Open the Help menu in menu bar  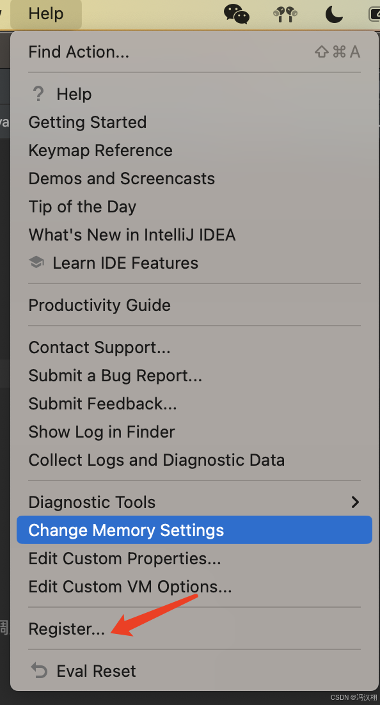[x=46, y=14]
